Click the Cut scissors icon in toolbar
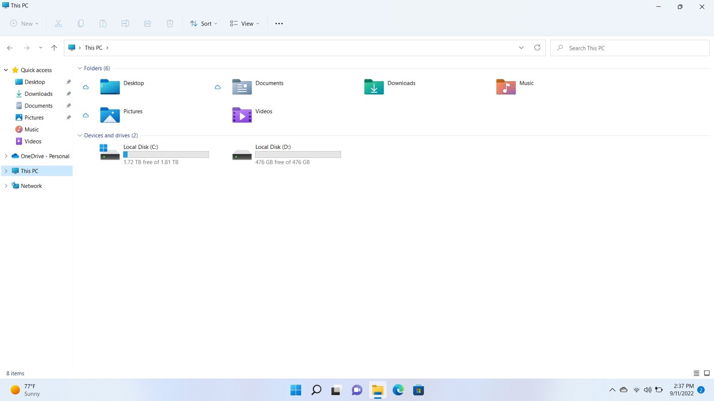The image size is (714, 401). pos(58,24)
